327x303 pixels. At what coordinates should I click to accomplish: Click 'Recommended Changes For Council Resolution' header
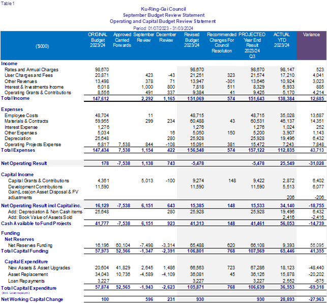coord(222,43)
